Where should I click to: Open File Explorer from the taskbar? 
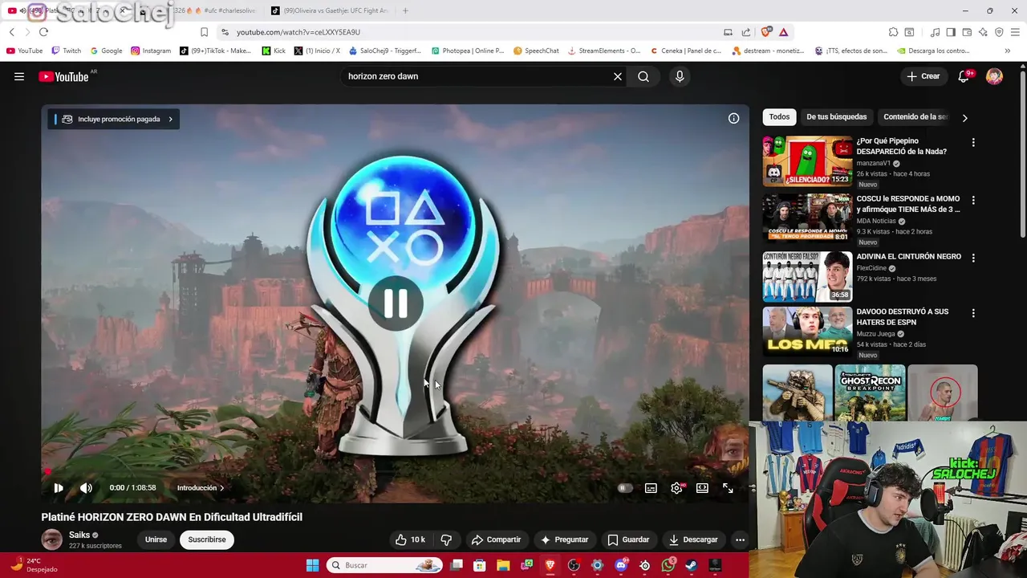coord(503,565)
